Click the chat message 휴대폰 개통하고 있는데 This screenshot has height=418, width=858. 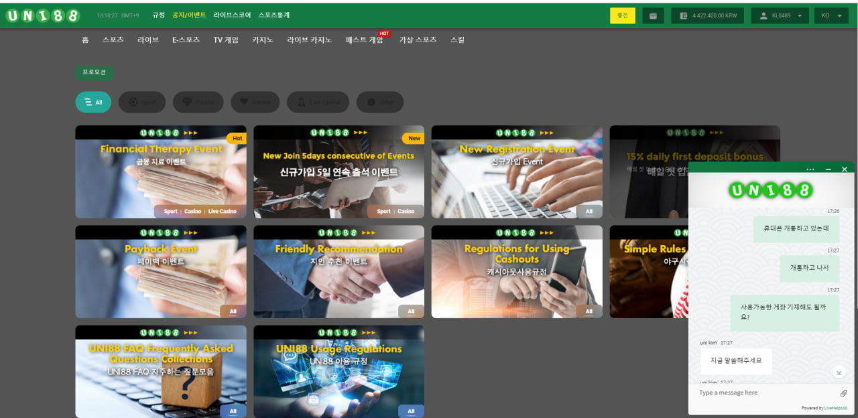click(x=796, y=228)
